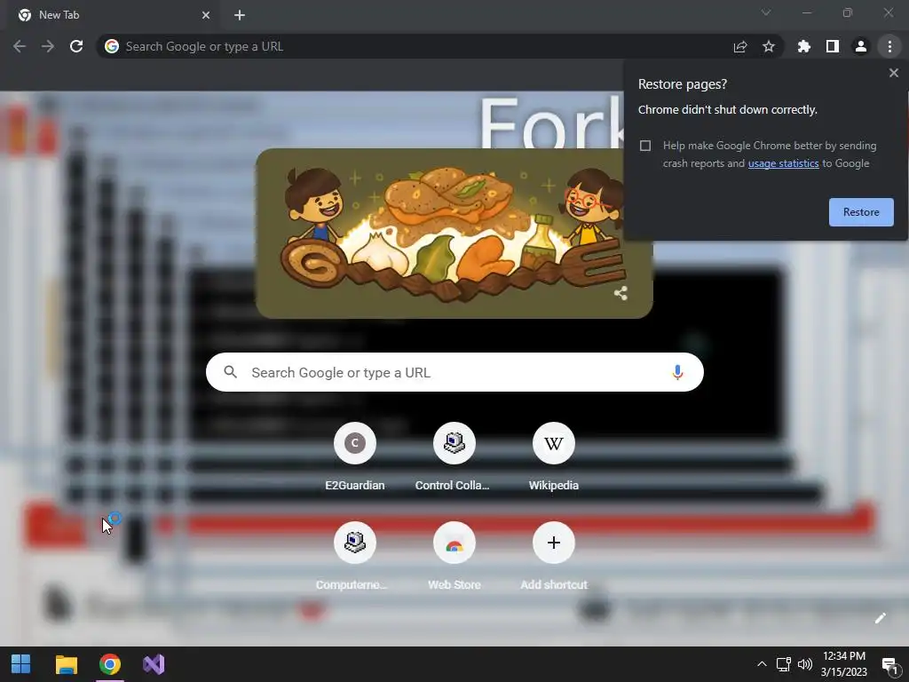The width and height of the screenshot is (909, 682).
Task: Launch Visual Studio from taskbar
Action: point(154,664)
